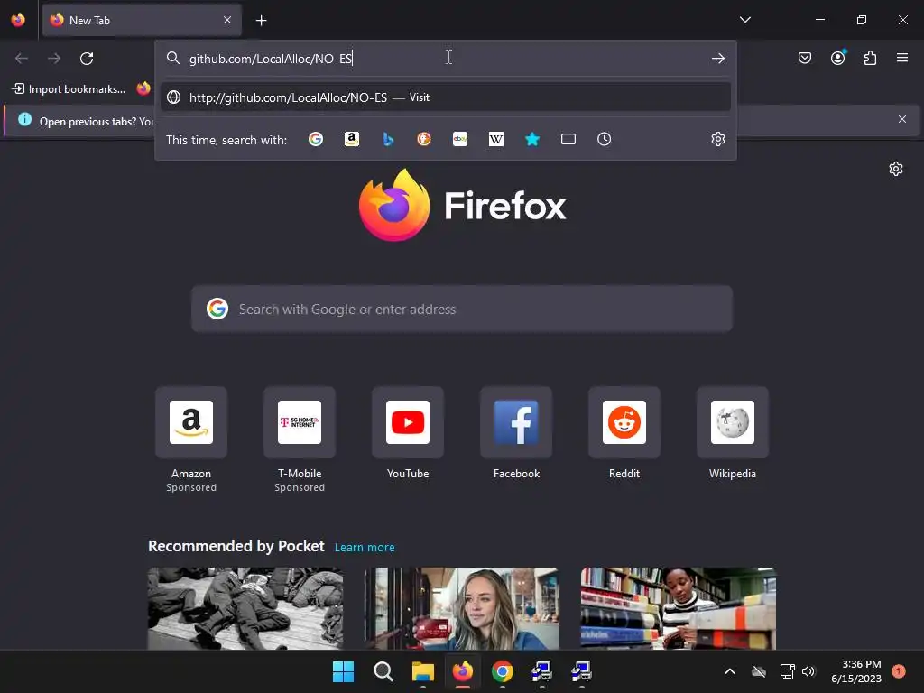Open Pocket story with woman holding card
The image size is (924, 693).
click(462, 608)
